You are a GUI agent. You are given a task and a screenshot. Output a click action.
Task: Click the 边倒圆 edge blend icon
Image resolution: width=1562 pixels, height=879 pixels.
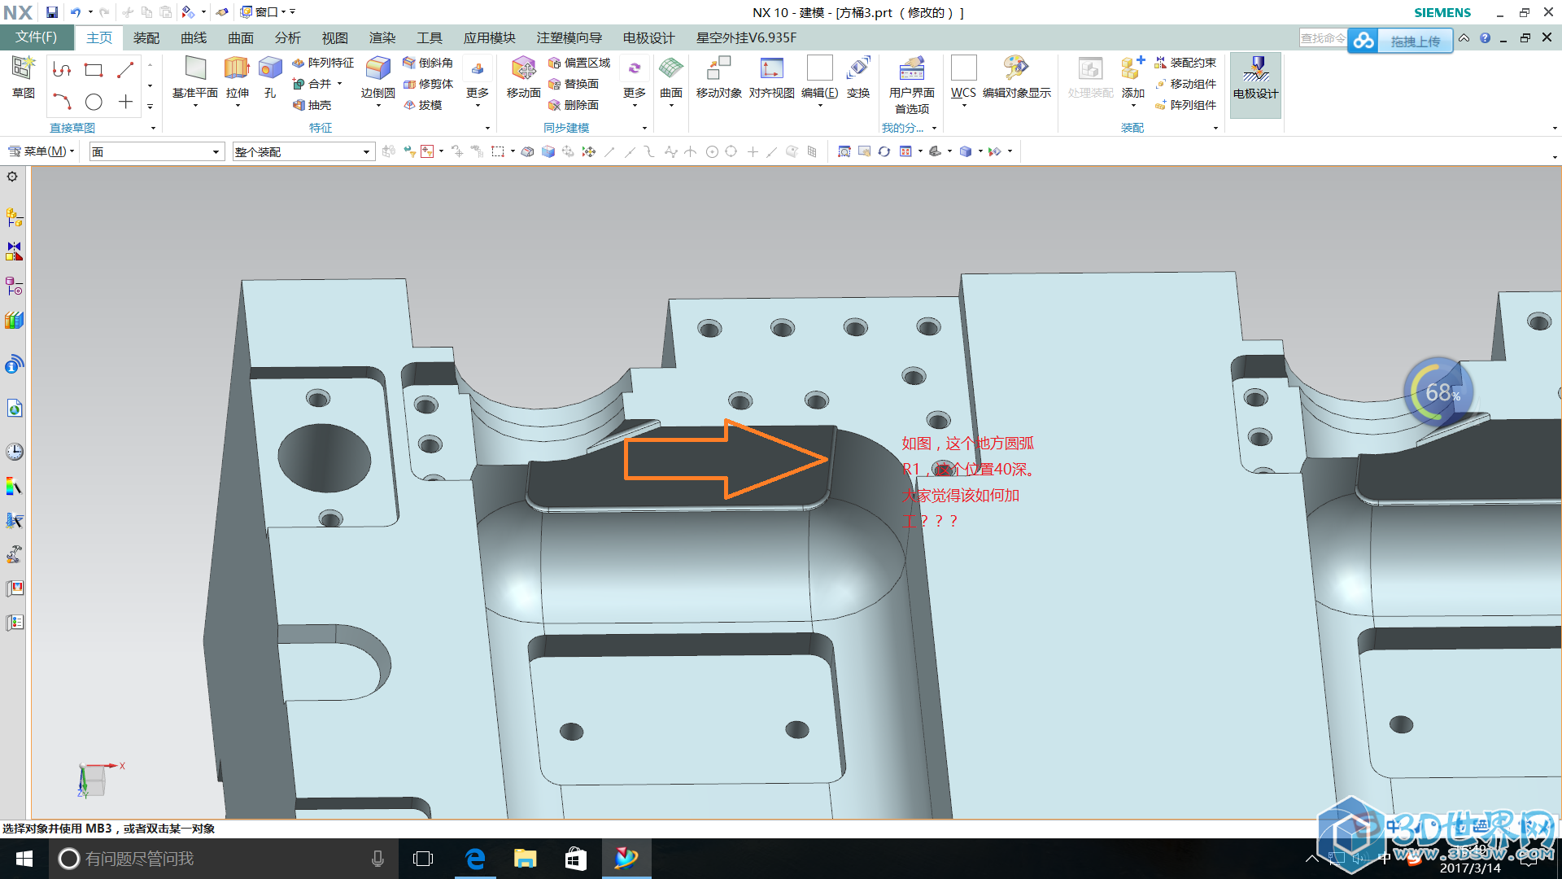pyautogui.click(x=377, y=68)
